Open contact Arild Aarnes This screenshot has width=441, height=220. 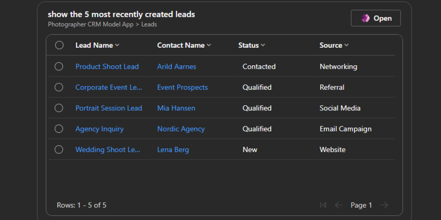point(177,67)
